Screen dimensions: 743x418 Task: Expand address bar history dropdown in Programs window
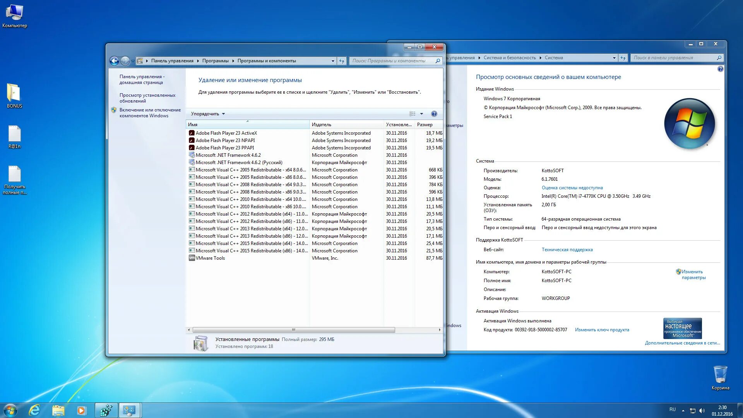(x=333, y=61)
